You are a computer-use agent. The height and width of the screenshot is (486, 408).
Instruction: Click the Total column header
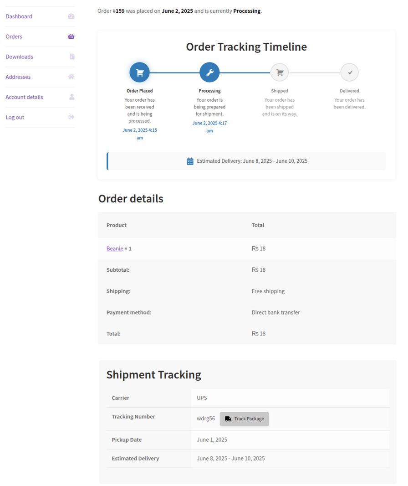point(258,225)
